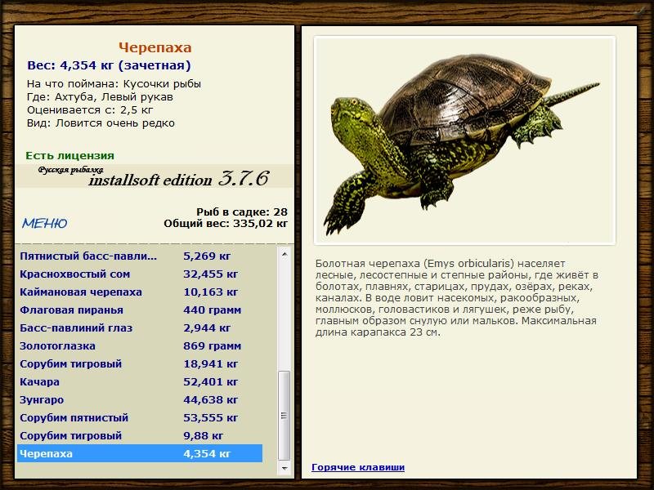Click the Есть лицензия label
Image resolution: width=654 pixels, height=490 pixels.
click(x=69, y=155)
